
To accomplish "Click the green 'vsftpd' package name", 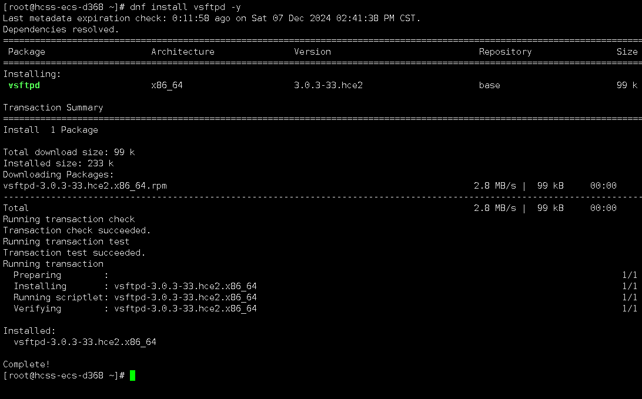I will point(24,85).
